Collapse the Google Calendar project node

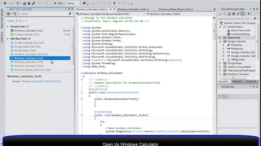click(220, 41)
